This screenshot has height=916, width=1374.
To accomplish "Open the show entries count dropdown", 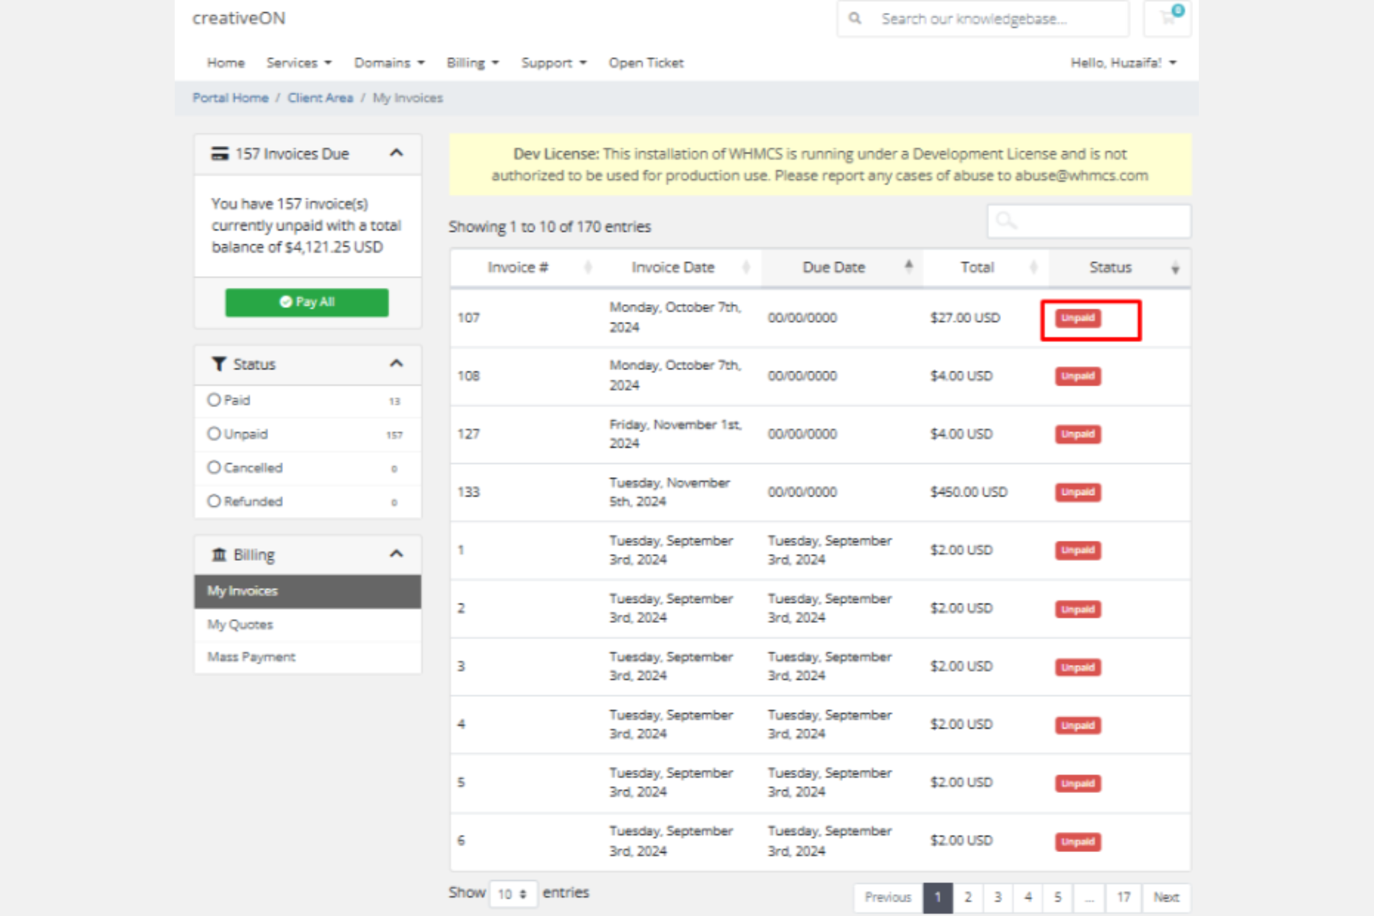I will 512,894.
